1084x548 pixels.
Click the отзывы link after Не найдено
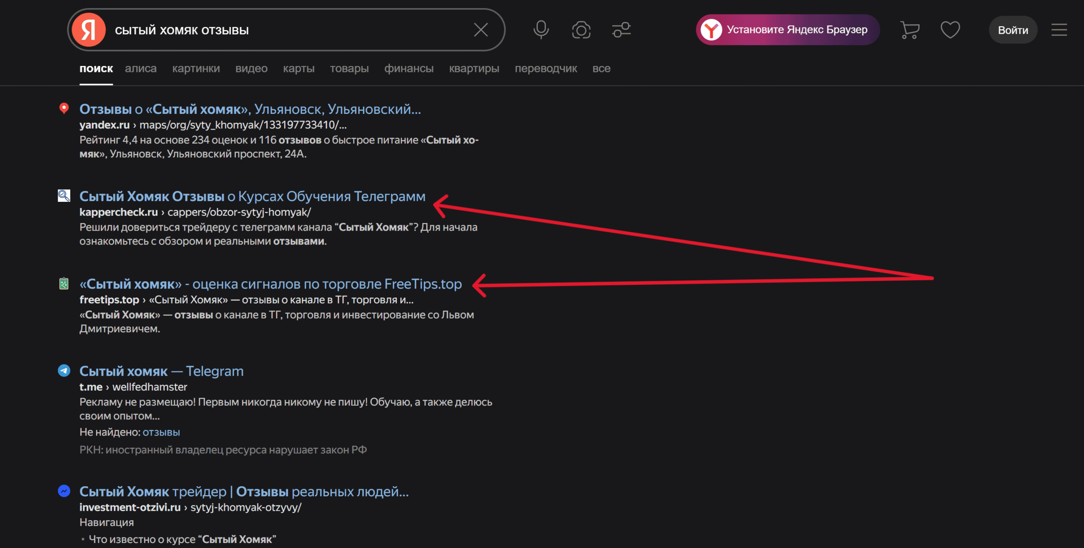coord(161,432)
